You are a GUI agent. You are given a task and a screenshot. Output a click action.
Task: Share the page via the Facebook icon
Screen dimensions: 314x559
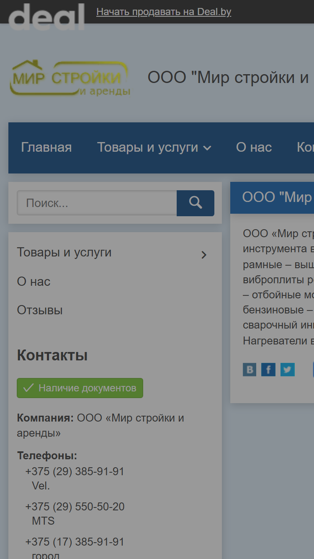click(268, 370)
